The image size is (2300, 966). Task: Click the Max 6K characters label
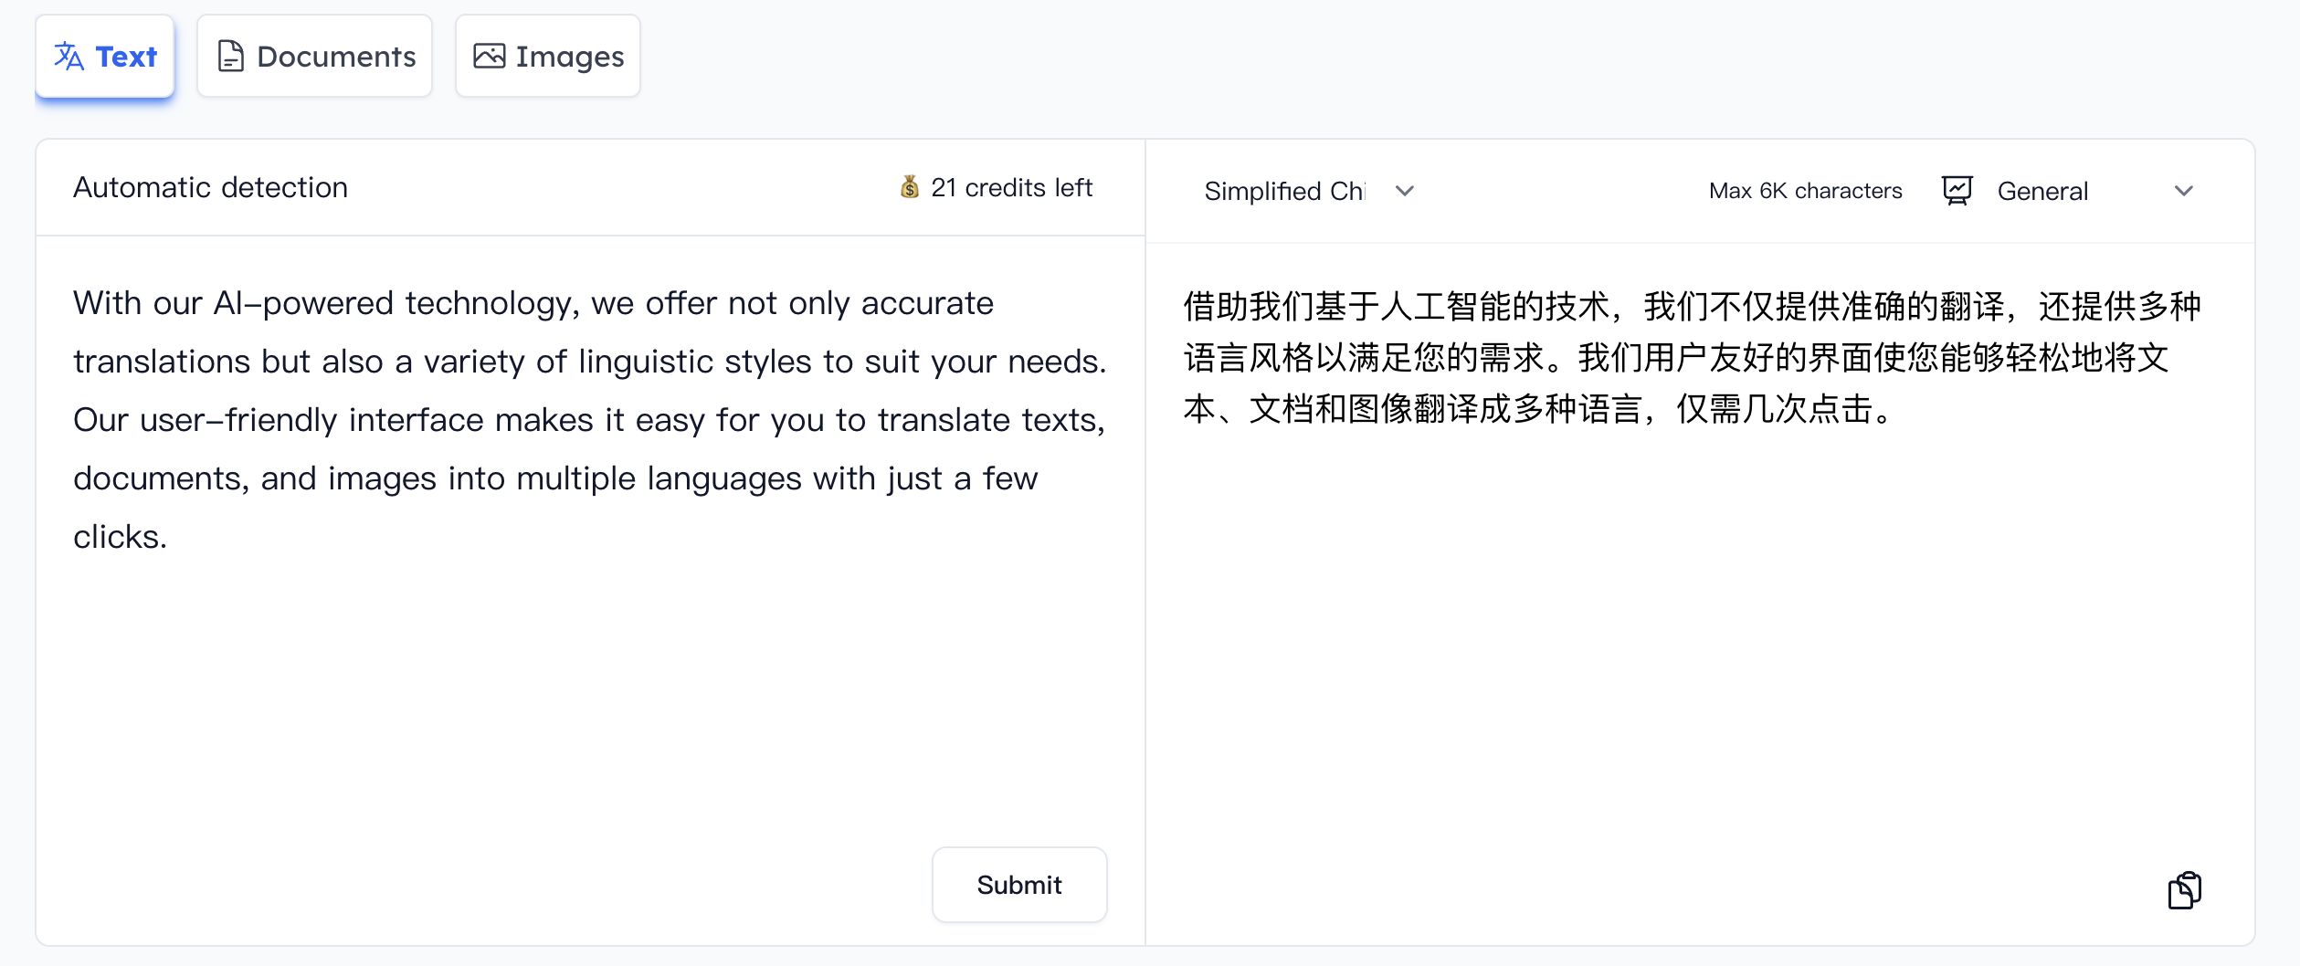click(1804, 190)
